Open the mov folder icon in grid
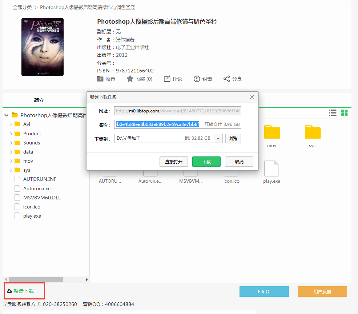 coord(272,132)
